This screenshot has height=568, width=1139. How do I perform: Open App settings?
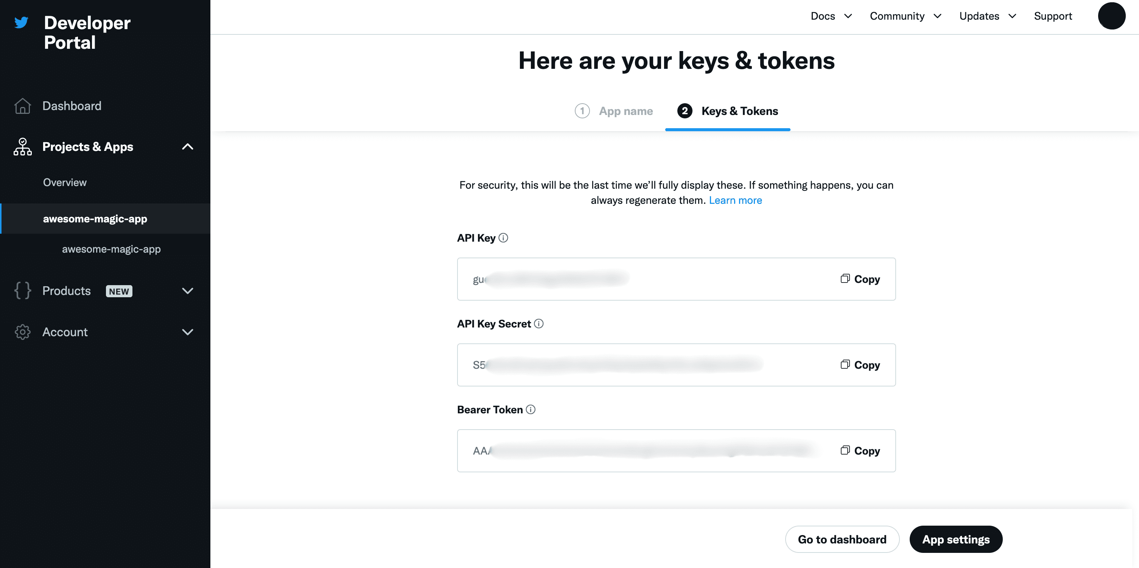click(956, 539)
